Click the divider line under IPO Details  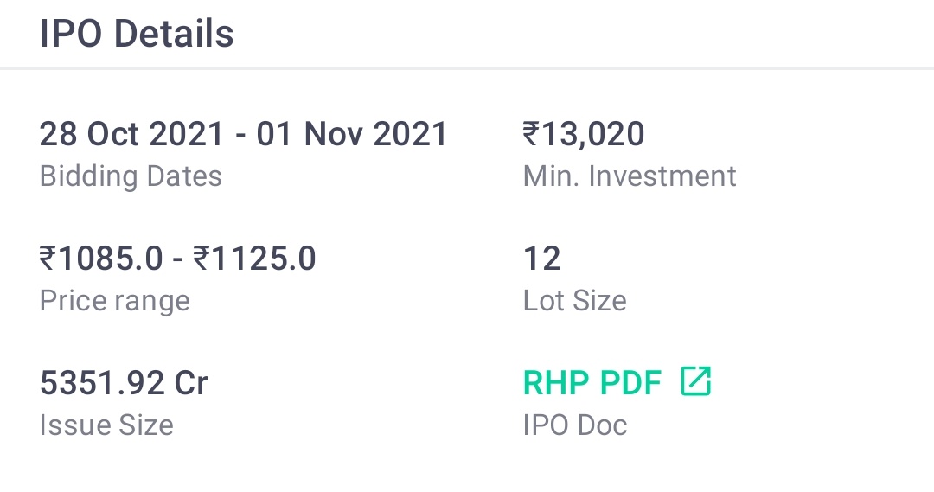tap(467, 68)
